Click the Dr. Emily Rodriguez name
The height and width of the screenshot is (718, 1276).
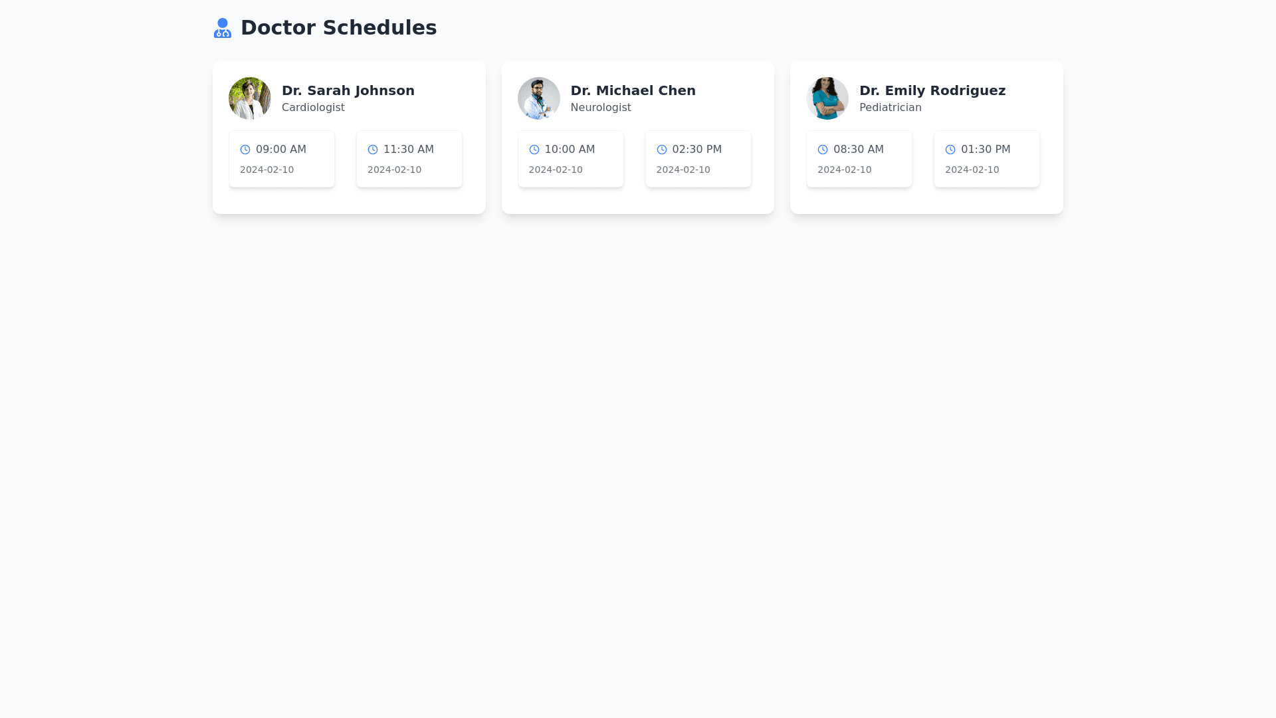[932, 90]
